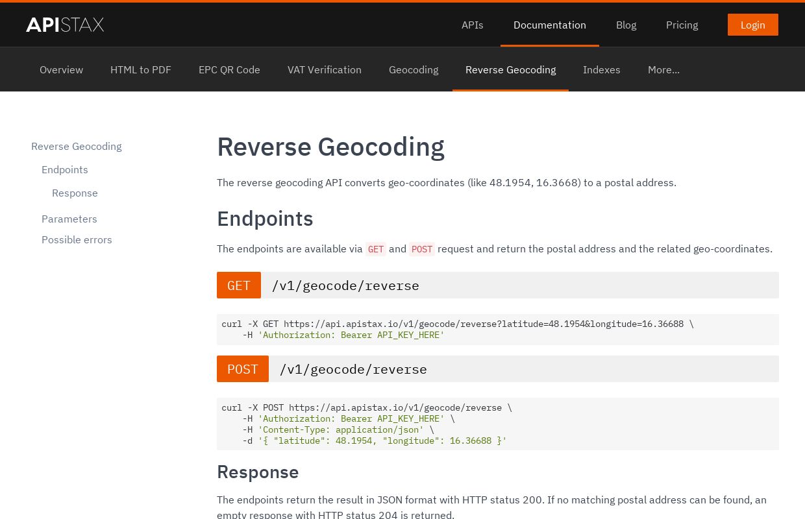Open the VAT Verification tab
The image size is (805, 519).
pos(325,69)
